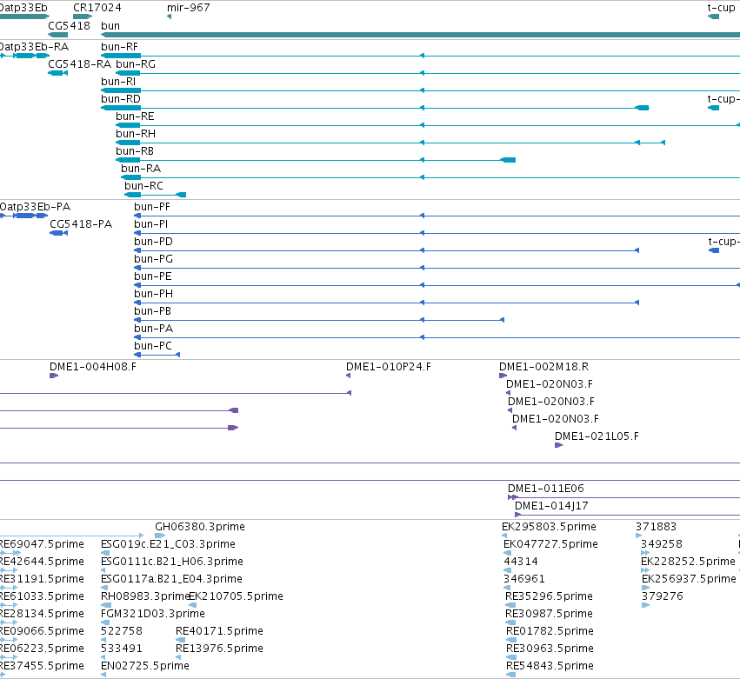Click the EK256937.5prime EST arrow
The image size is (740, 679).
click(645, 588)
